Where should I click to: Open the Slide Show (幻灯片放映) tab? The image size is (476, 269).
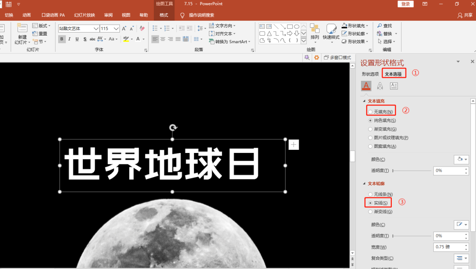tap(84, 15)
